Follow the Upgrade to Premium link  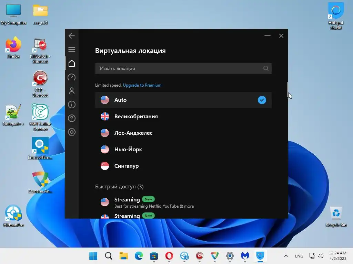tap(142, 85)
